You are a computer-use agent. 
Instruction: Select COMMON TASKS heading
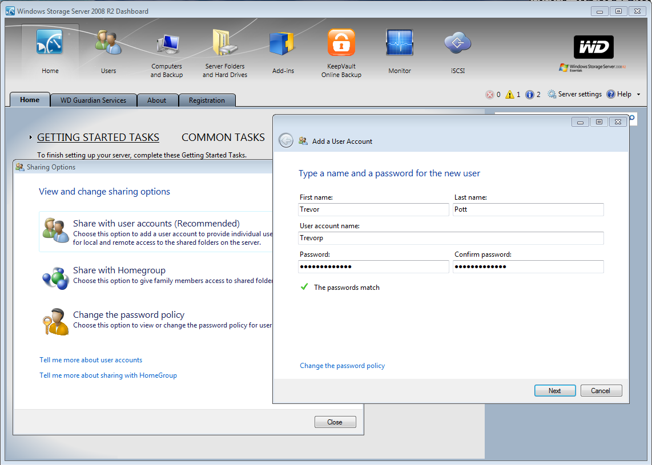[x=223, y=138]
